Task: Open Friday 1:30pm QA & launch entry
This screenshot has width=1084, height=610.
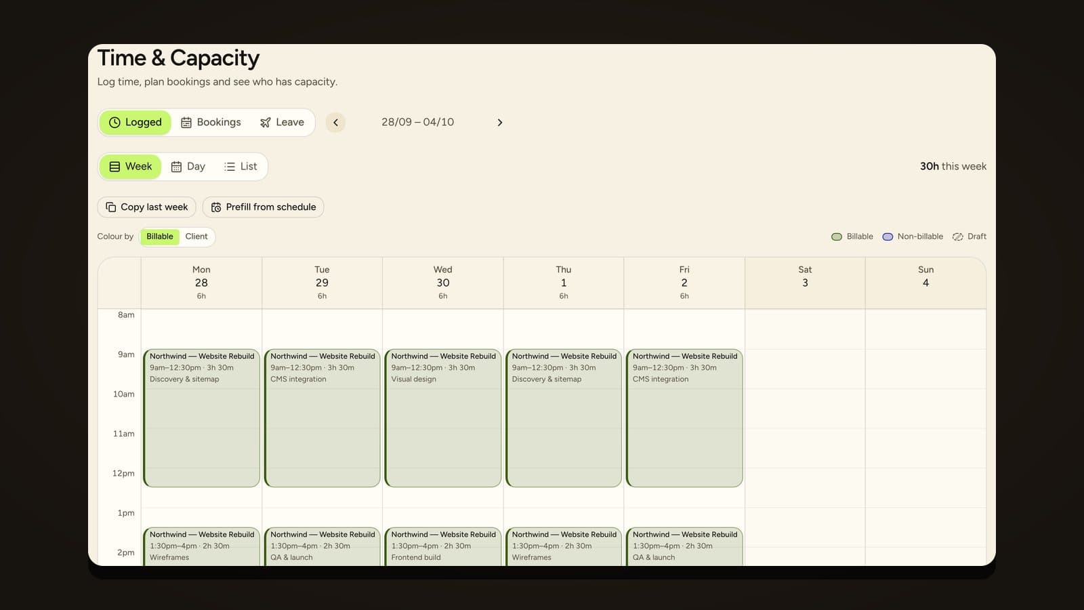Action: point(684,547)
